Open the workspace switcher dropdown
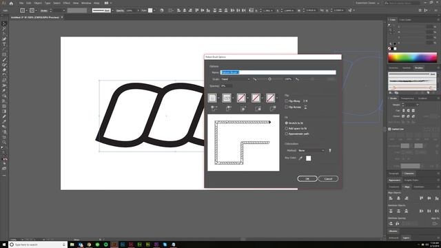Image resolution: width=441 pixels, height=248 pixels. (367, 3)
